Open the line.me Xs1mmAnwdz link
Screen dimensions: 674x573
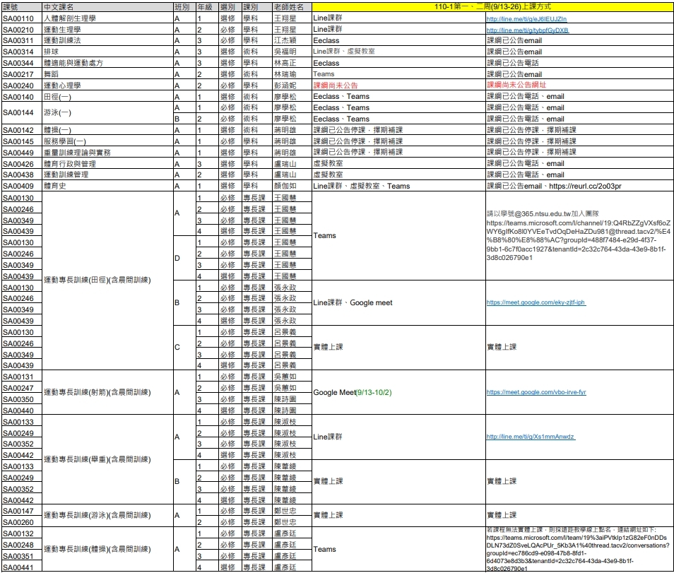coord(530,437)
